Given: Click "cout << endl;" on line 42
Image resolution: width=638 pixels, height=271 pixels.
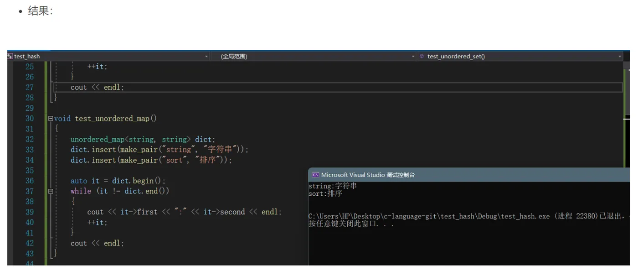Looking at the screenshot, I should tap(98, 244).
